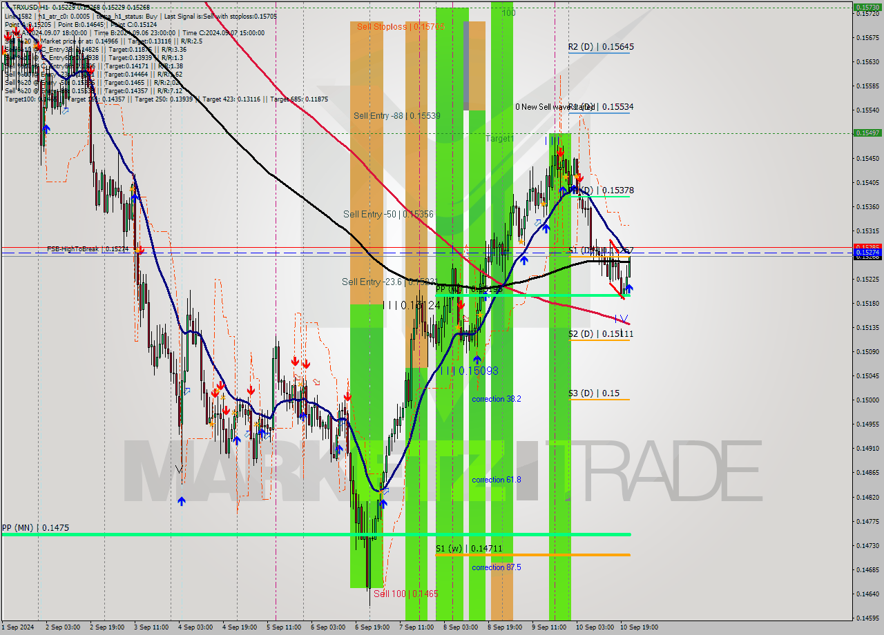884x635 pixels.
Task: Select the red 0.15285 price tag
Action: pyautogui.click(x=867, y=247)
